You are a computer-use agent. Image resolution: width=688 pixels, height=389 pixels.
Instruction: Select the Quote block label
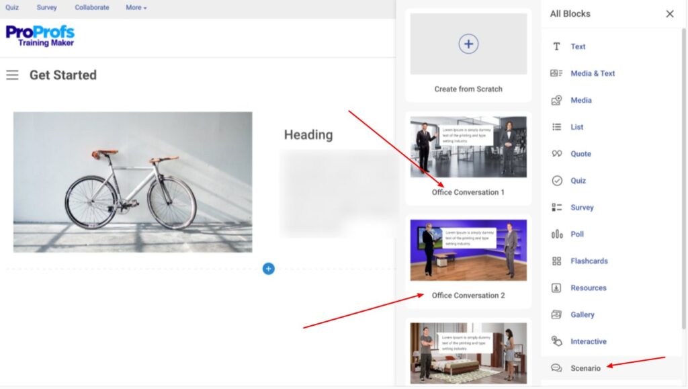click(580, 153)
